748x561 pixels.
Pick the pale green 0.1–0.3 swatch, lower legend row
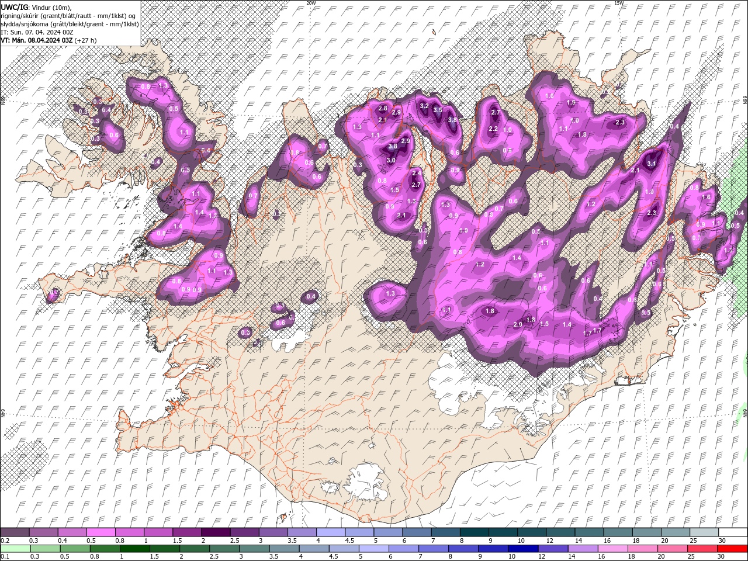(15, 549)
